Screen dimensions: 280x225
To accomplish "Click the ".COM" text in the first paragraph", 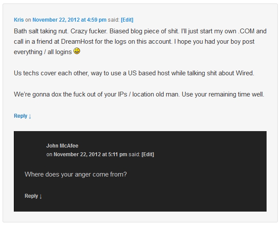I will tap(246, 31).
